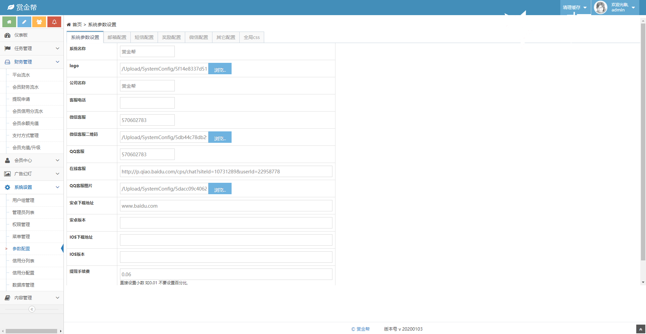Open 提现申请 in sidebar
646x334 pixels.
tap(21, 99)
